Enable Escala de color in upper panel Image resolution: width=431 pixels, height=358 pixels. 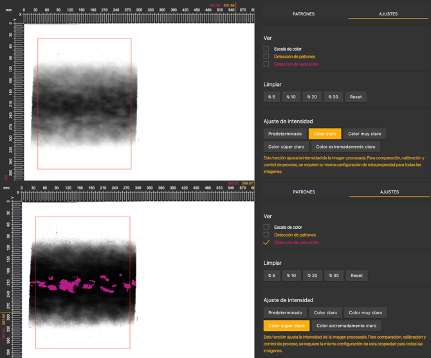click(x=266, y=49)
